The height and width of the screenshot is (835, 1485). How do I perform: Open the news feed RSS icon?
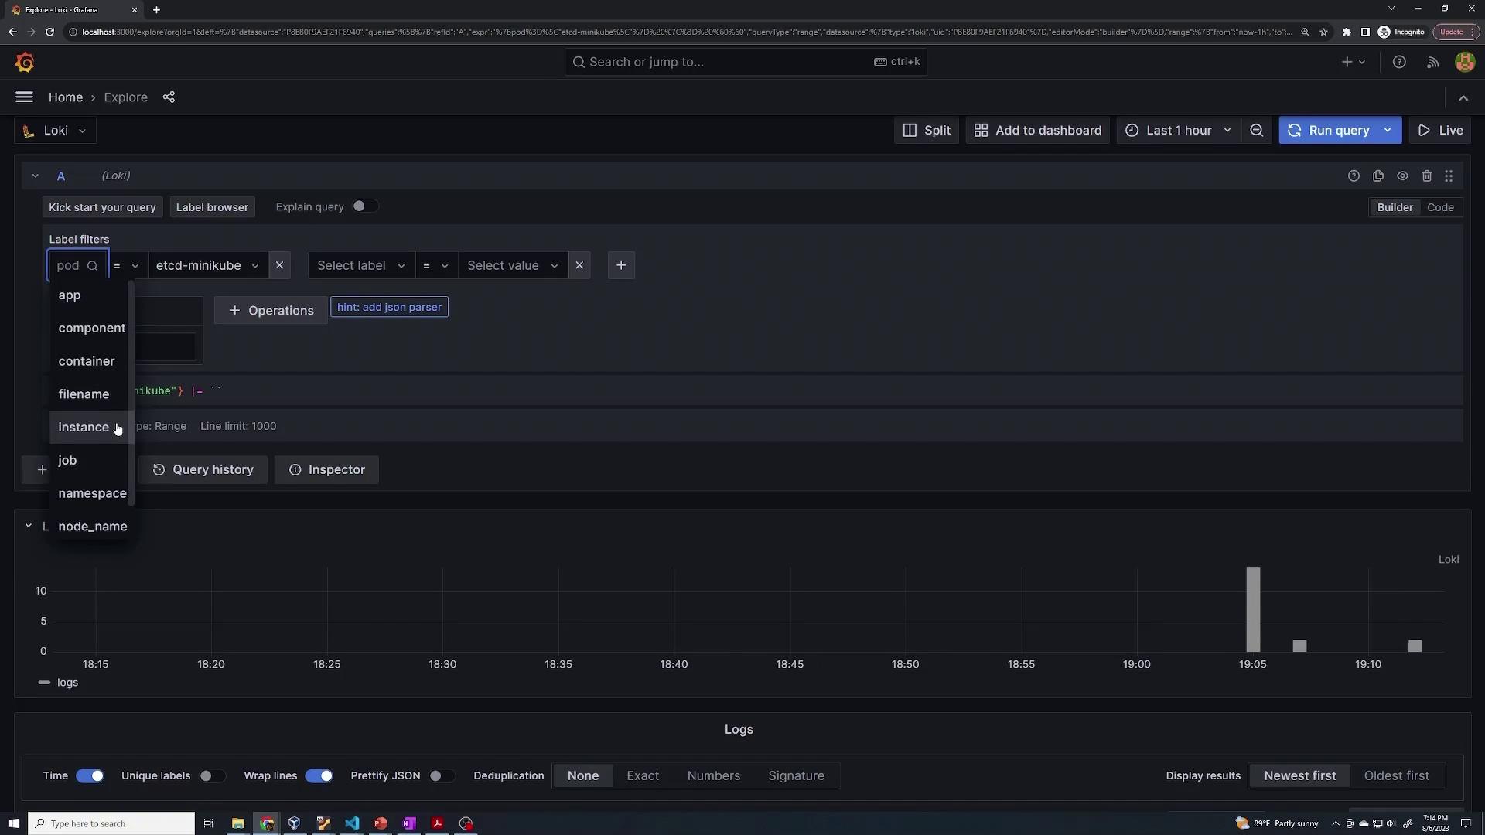click(1432, 63)
